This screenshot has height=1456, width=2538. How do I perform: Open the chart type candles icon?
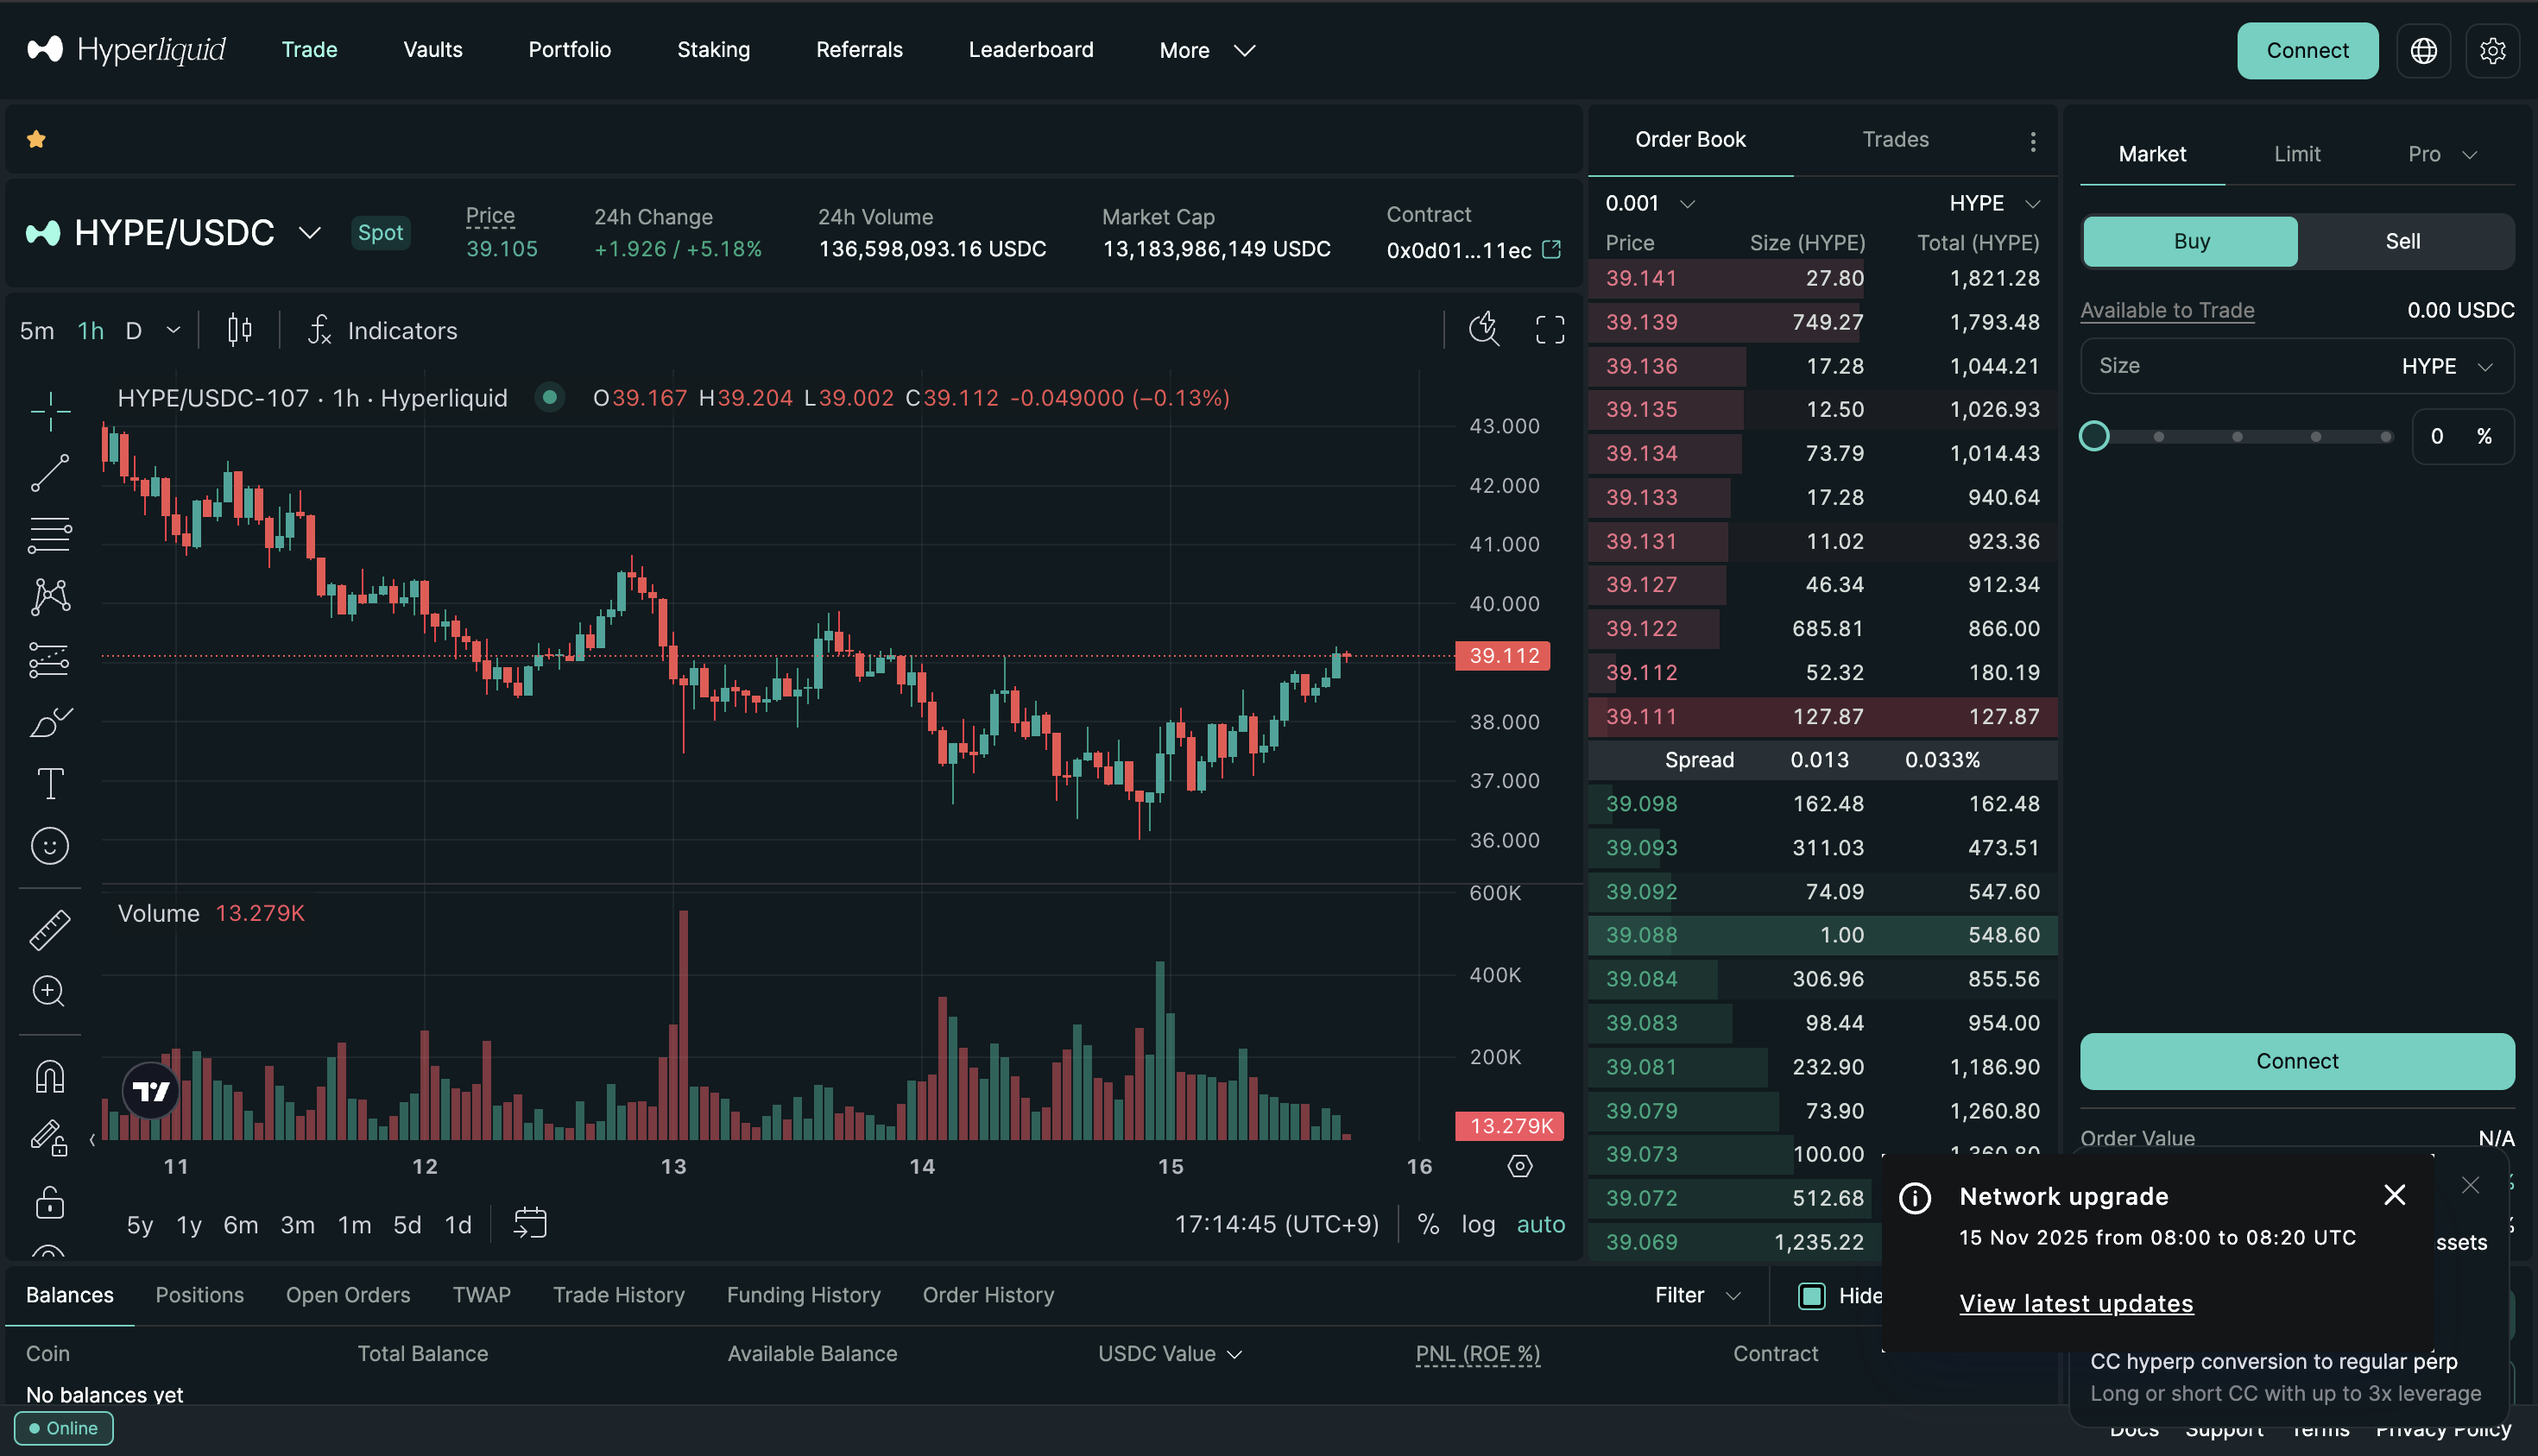[239, 330]
